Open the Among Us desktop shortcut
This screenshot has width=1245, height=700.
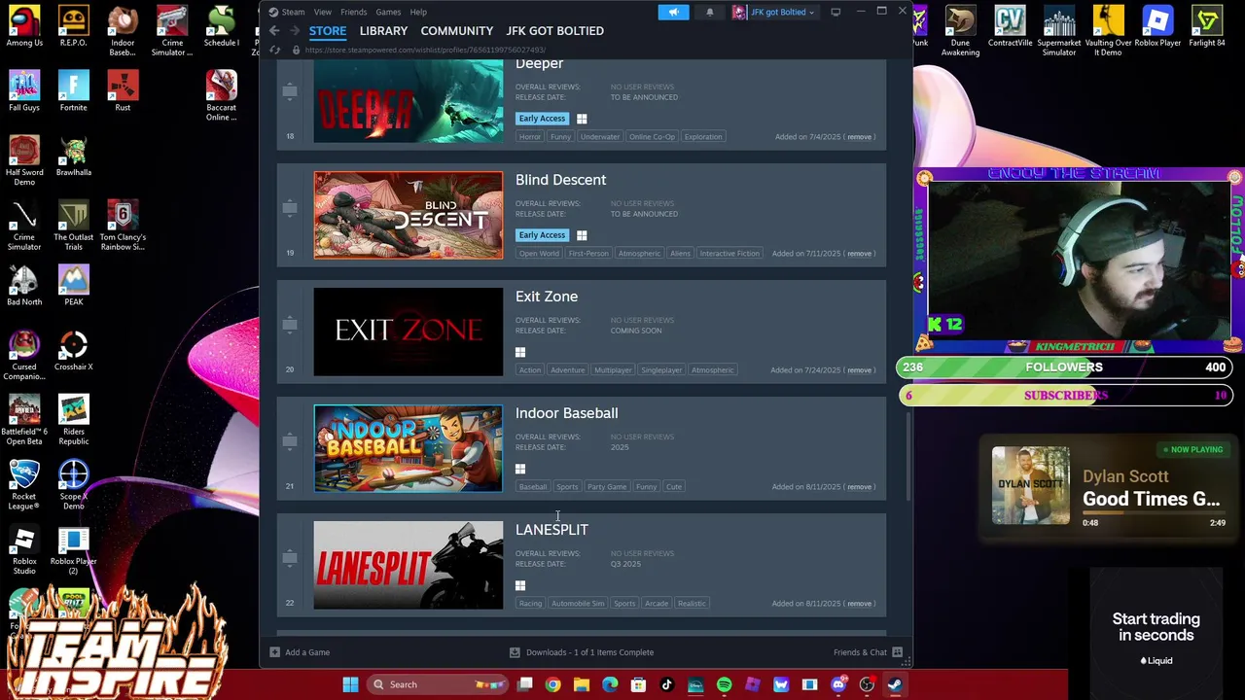(x=24, y=26)
